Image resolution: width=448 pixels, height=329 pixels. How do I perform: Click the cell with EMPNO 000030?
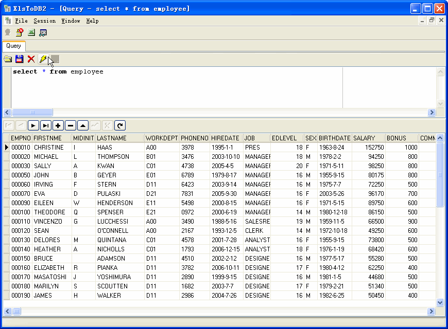(21, 166)
